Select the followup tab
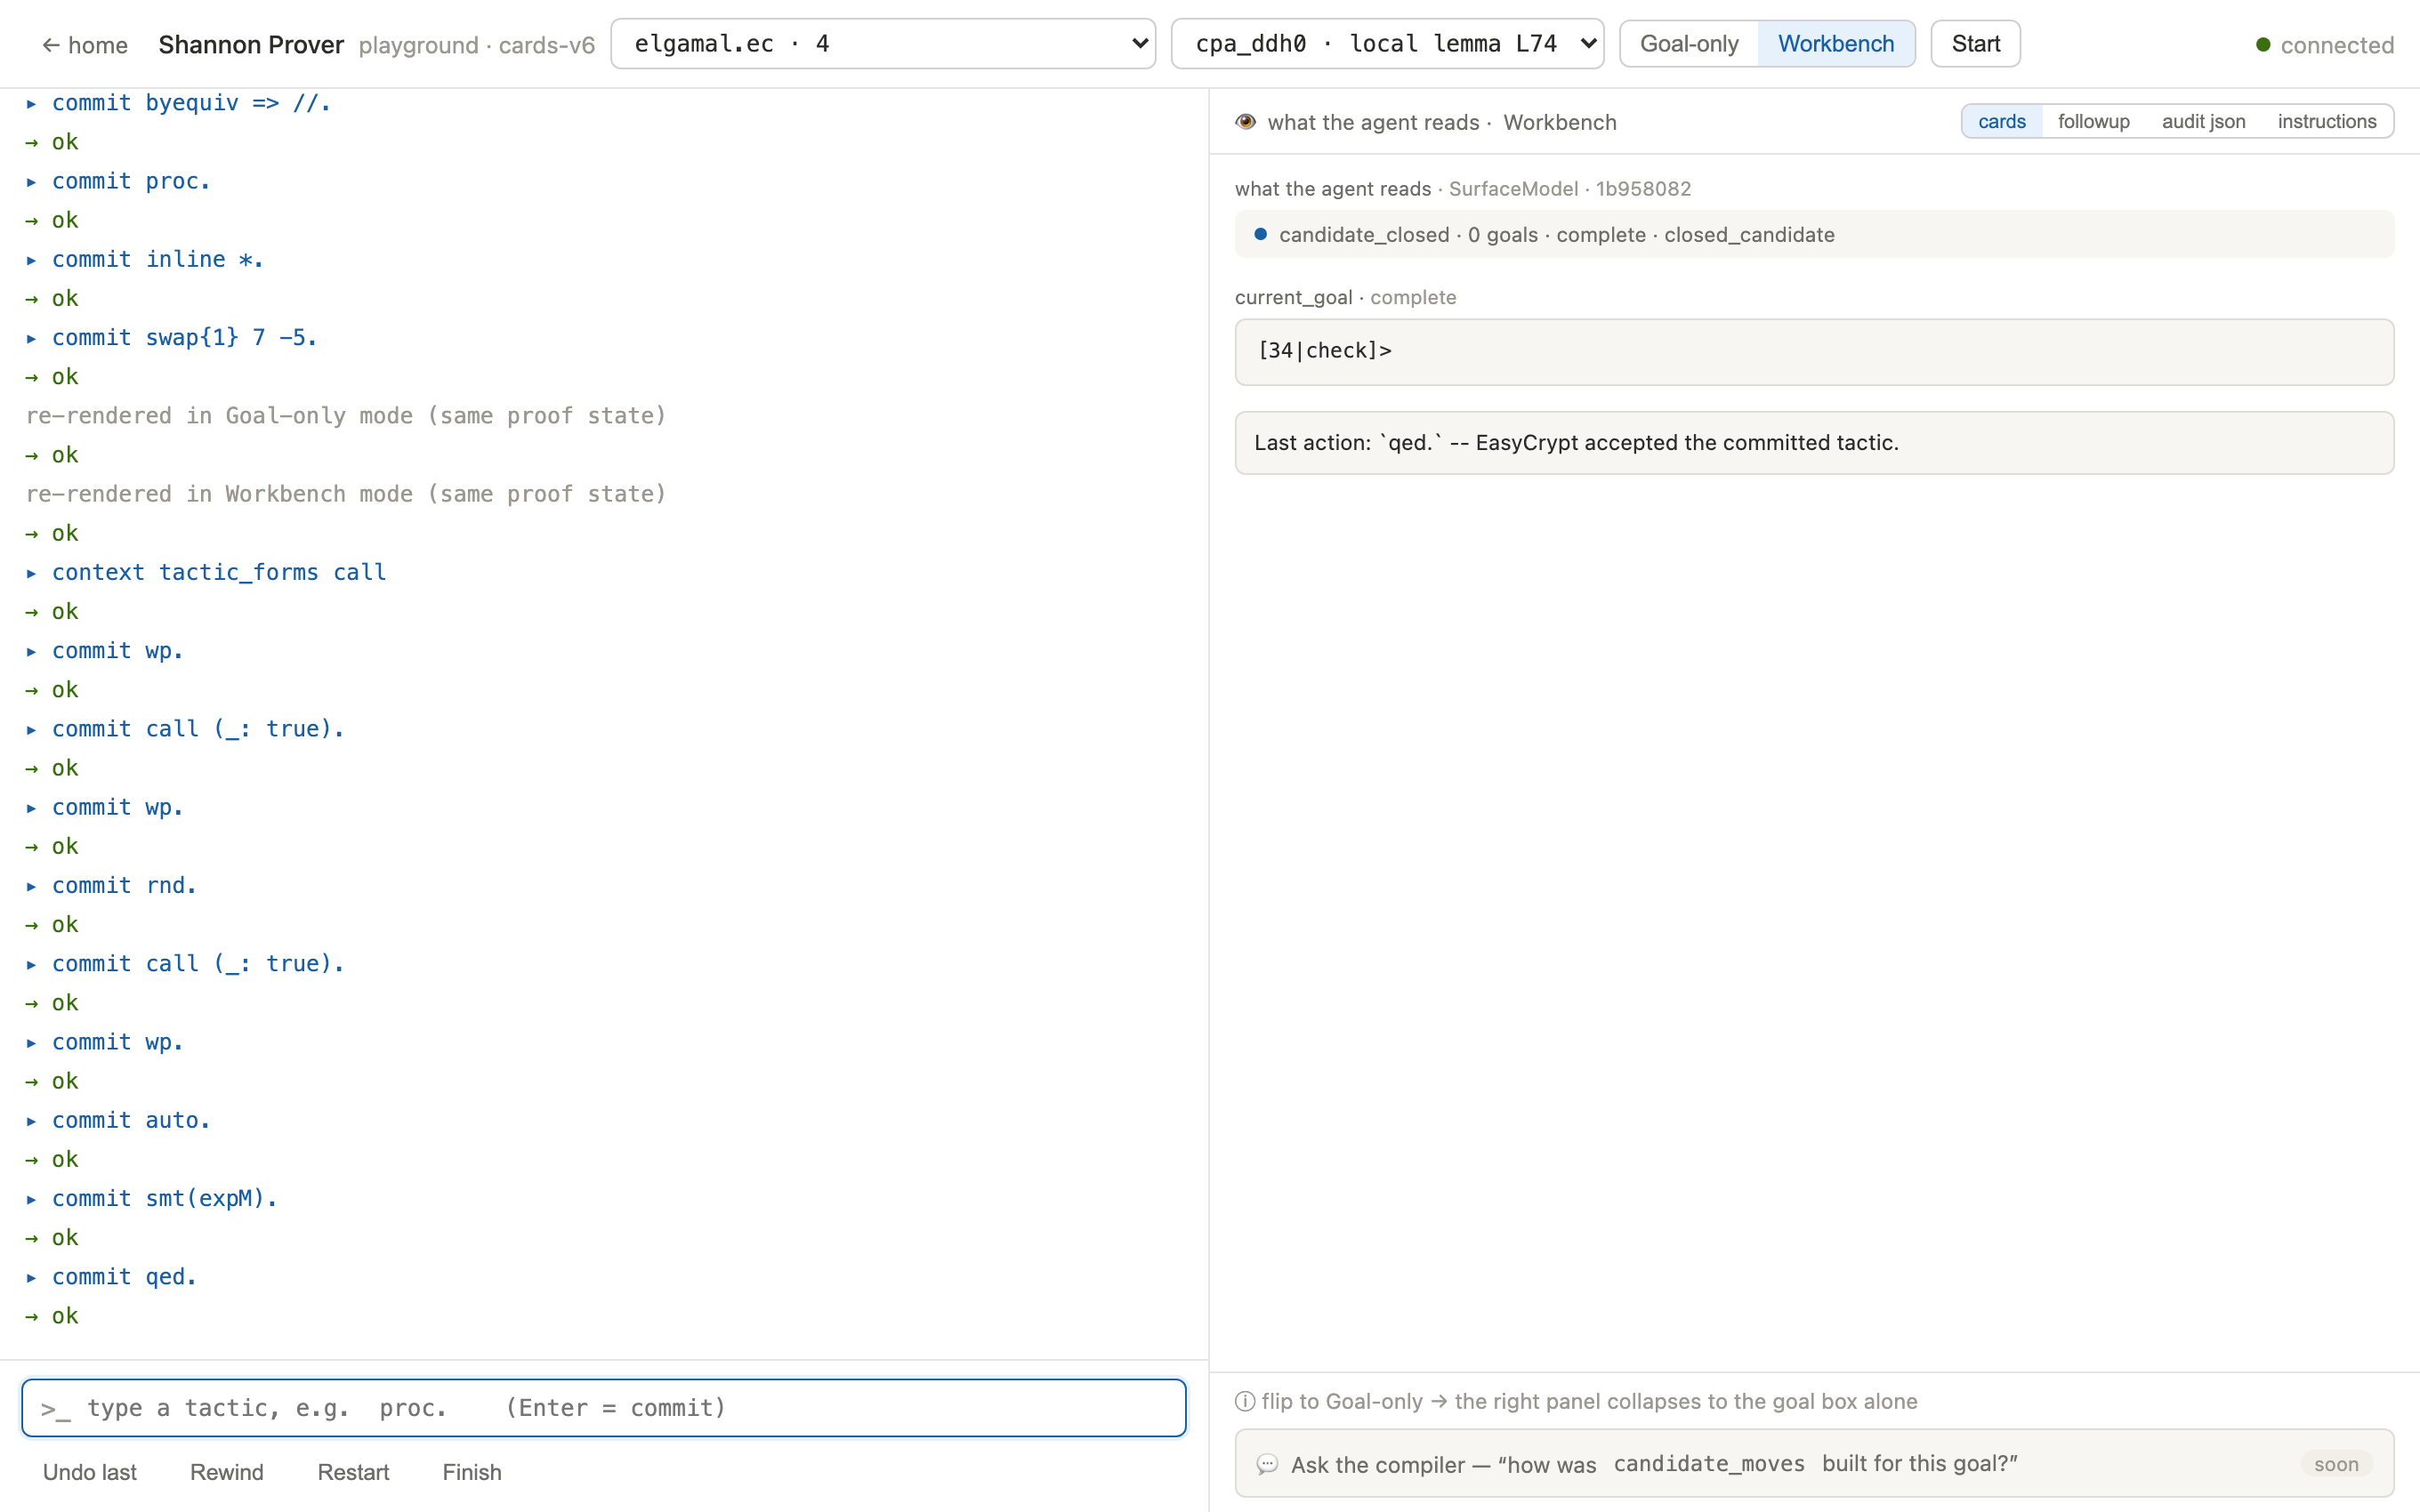 2093,121
